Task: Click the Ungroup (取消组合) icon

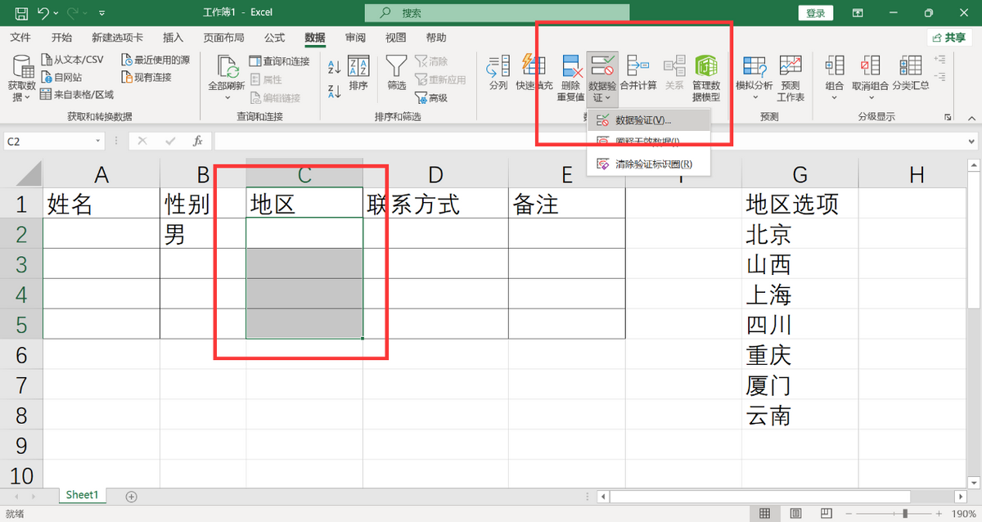Action: pyautogui.click(x=870, y=65)
